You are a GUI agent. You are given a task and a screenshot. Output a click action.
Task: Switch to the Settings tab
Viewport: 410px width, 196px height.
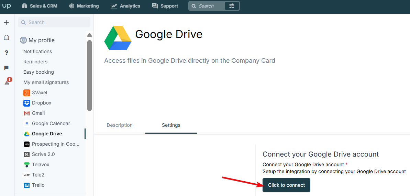171,125
